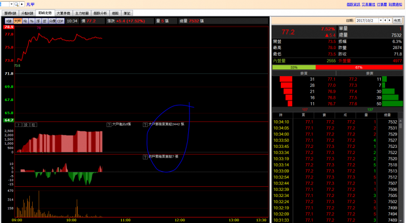The width and height of the screenshot is (406, 223).
Task: Click the 振幅 6.3% value
Action: (397, 41)
